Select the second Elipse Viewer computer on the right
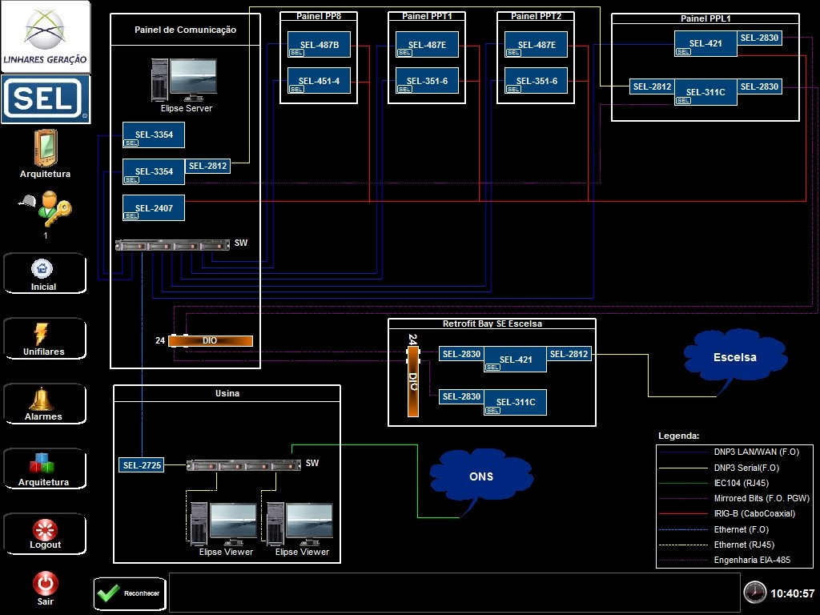The width and height of the screenshot is (820, 615). point(299,524)
